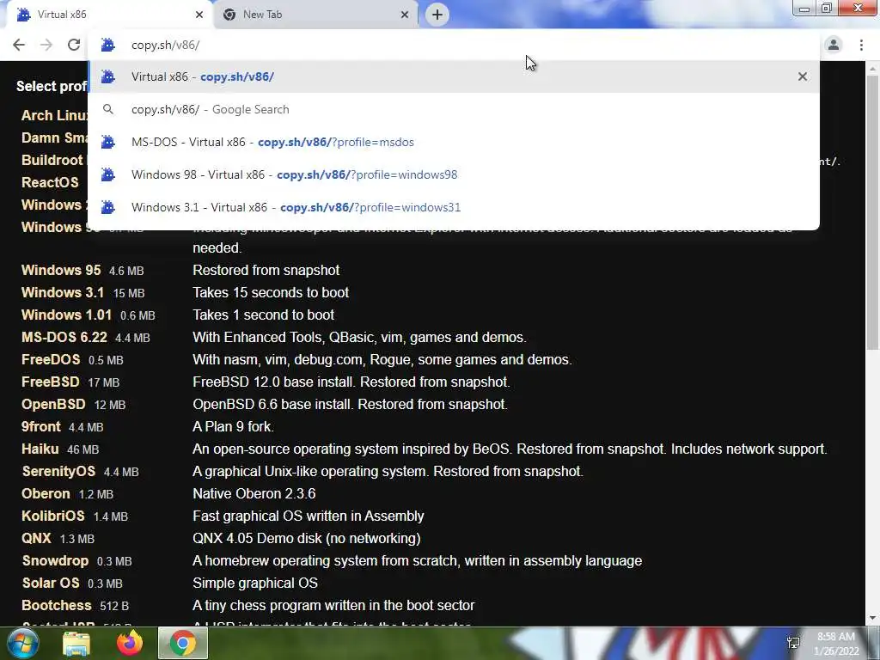The image size is (880, 660).
Task: Open the Windows Start button
Action: click(23, 643)
